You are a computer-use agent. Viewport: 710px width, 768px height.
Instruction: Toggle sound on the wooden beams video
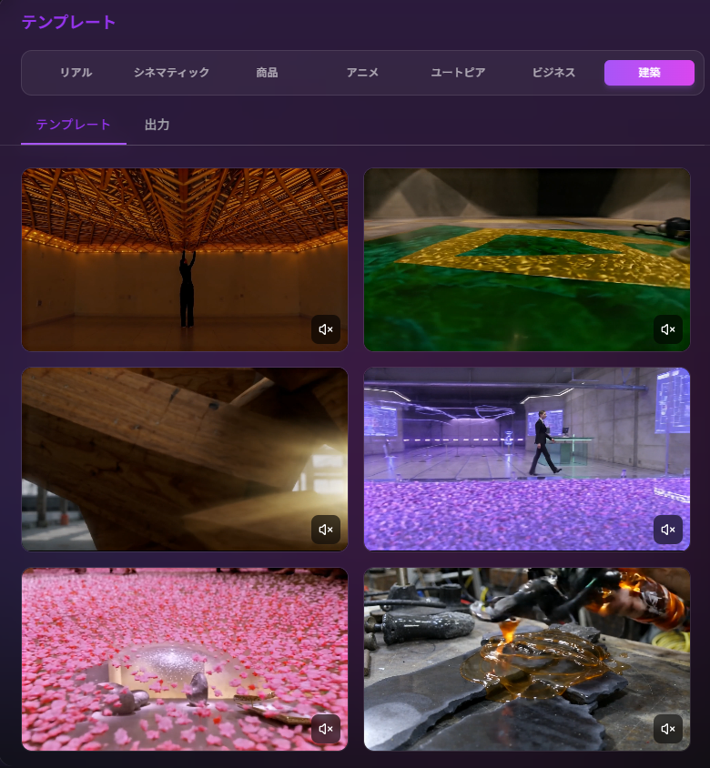[326, 530]
